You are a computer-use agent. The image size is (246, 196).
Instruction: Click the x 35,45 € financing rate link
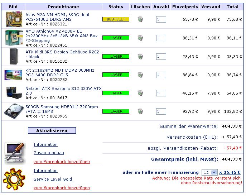230,172
